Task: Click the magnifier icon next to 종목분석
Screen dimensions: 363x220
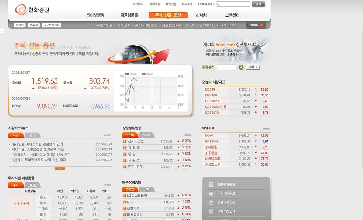Action: tap(241, 67)
